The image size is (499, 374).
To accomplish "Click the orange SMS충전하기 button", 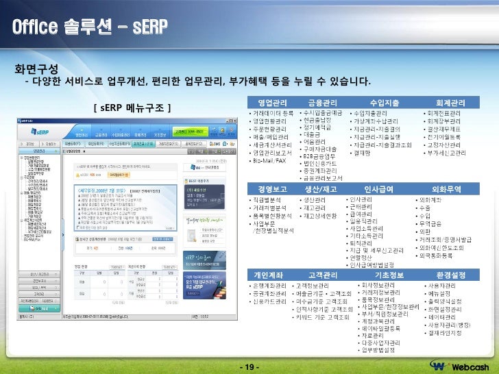I will (x=119, y=175).
